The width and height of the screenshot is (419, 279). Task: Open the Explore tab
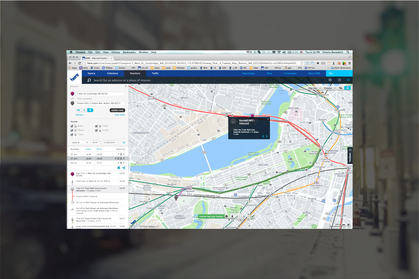coord(91,73)
